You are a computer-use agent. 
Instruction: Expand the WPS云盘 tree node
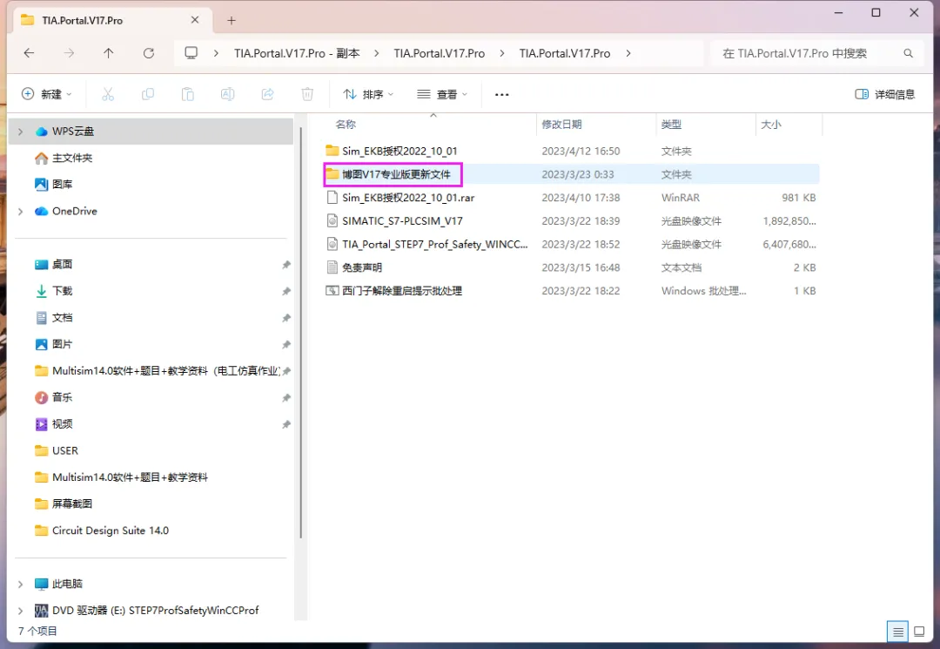tap(20, 132)
